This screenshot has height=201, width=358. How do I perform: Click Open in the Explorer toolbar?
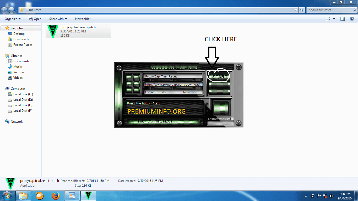coord(35,19)
